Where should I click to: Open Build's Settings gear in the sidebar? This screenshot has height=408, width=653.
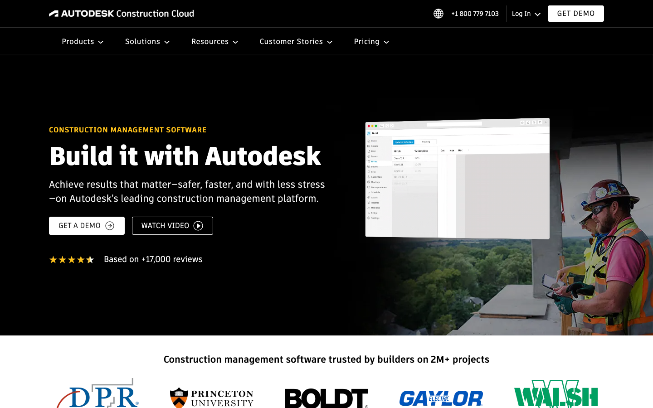pyautogui.click(x=369, y=218)
